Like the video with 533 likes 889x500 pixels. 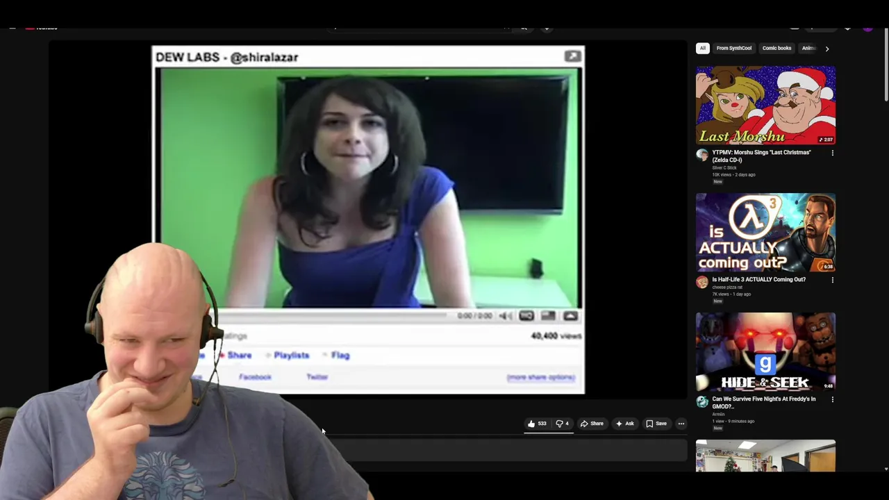coord(537,424)
